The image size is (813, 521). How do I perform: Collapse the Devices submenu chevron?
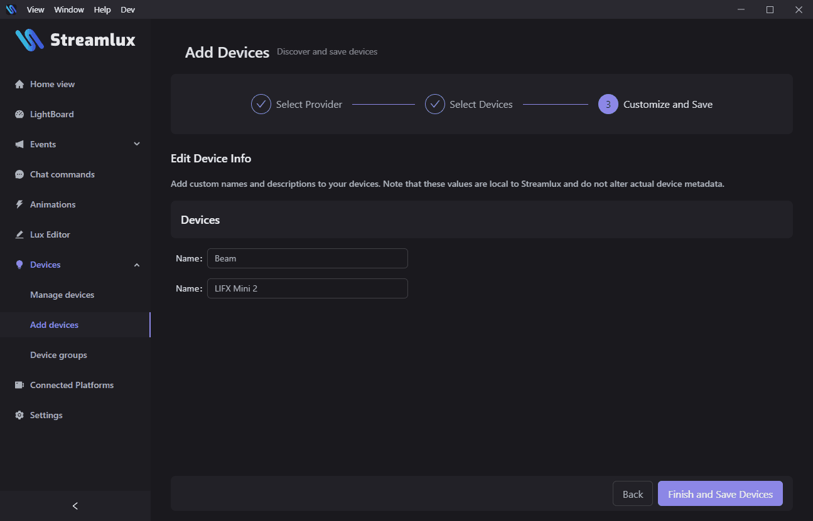pyautogui.click(x=137, y=265)
